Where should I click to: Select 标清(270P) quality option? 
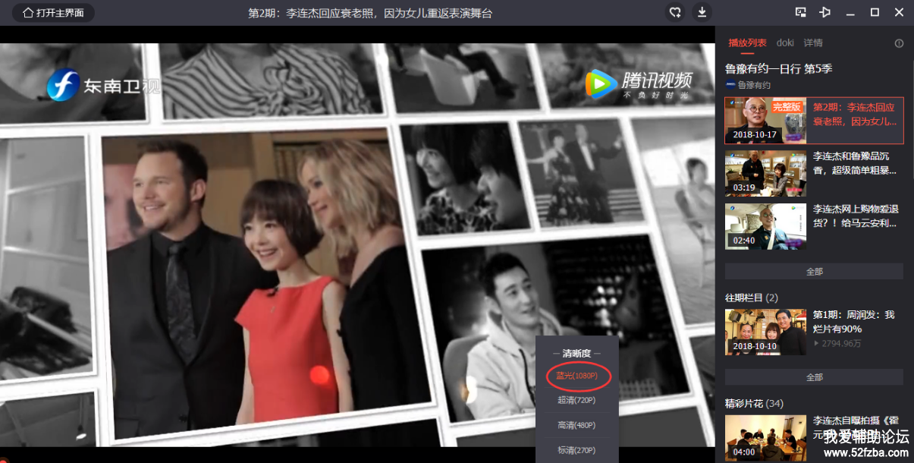click(x=576, y=450)
